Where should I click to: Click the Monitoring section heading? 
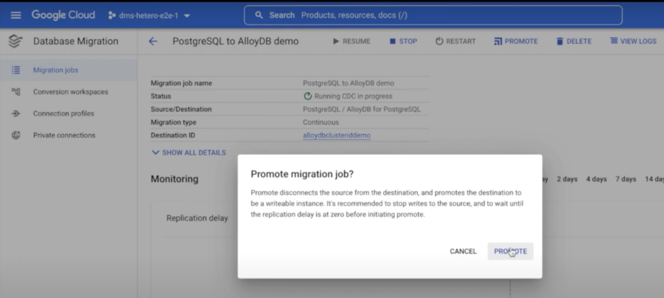[x=174, y=179]
